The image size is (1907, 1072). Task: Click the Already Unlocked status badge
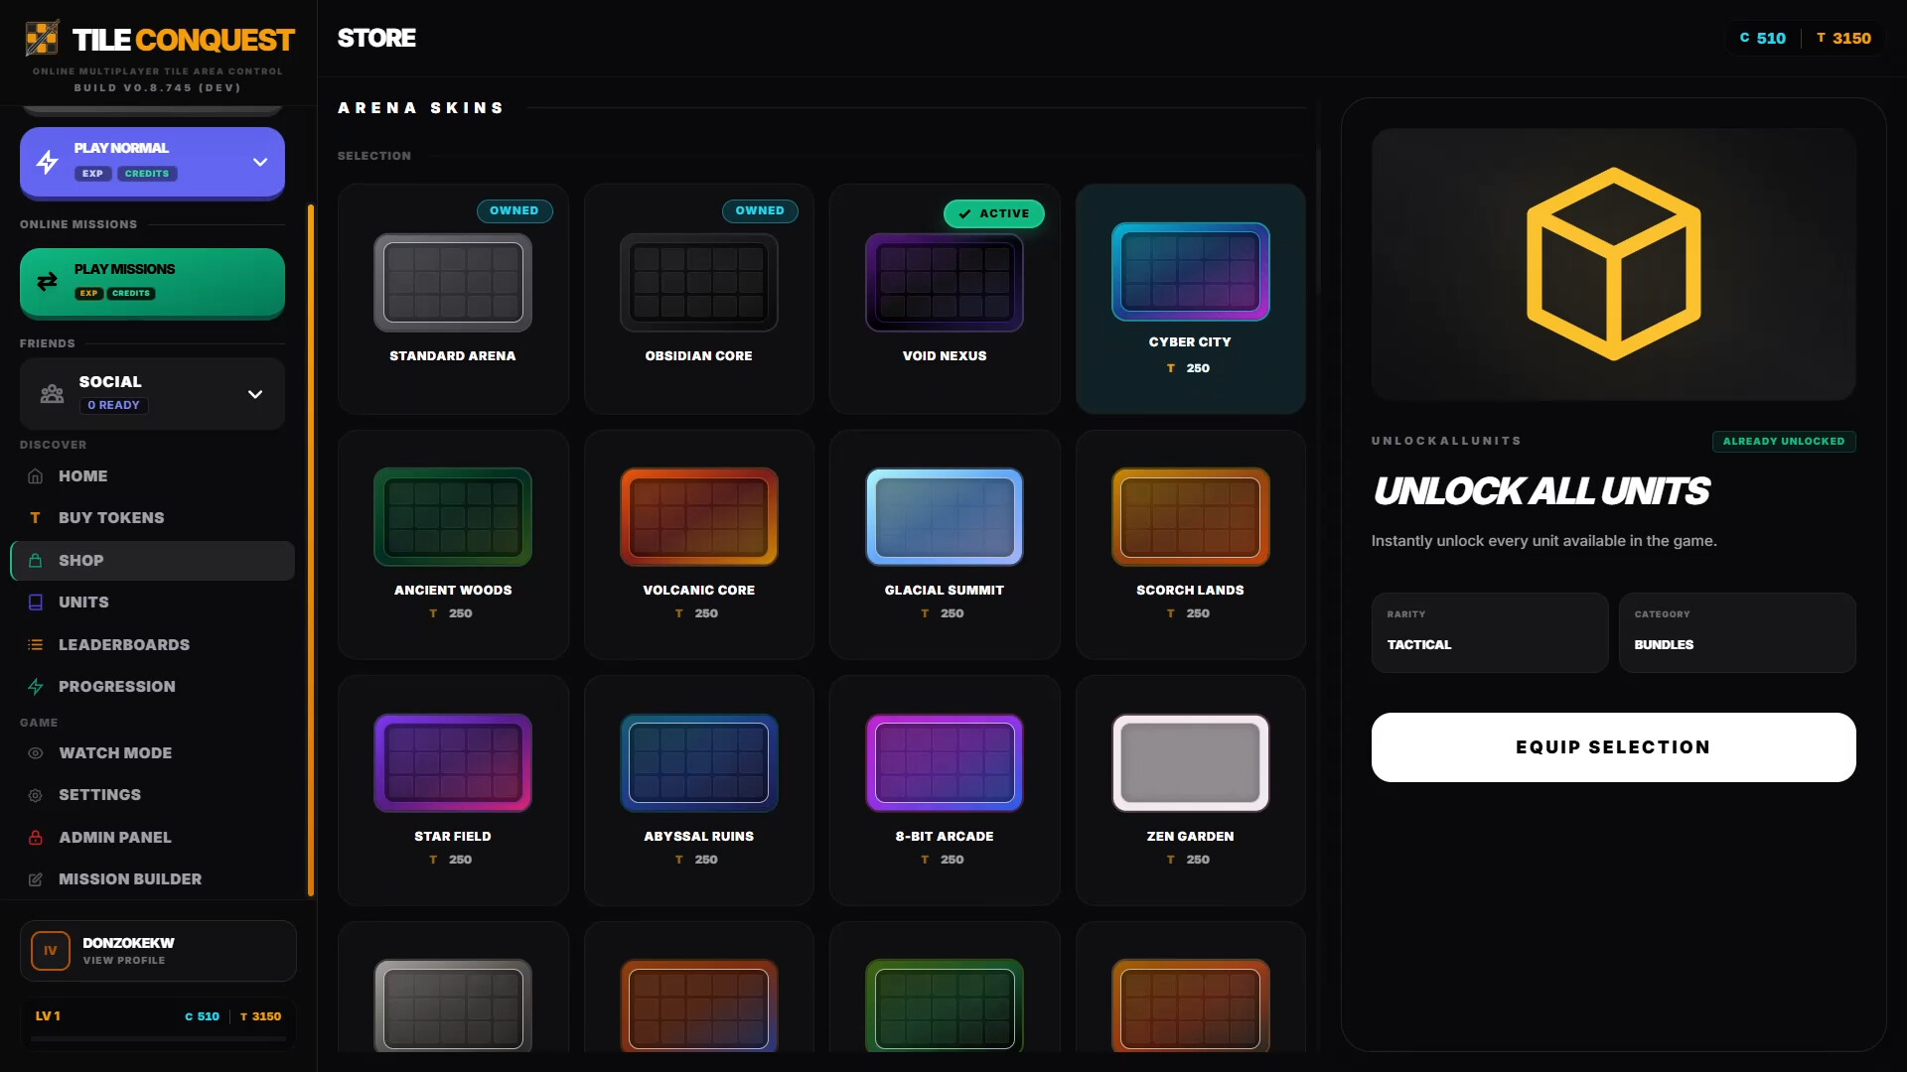(1784, 442)
